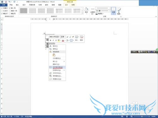Click the 100% zoom level button

[153, 116]
